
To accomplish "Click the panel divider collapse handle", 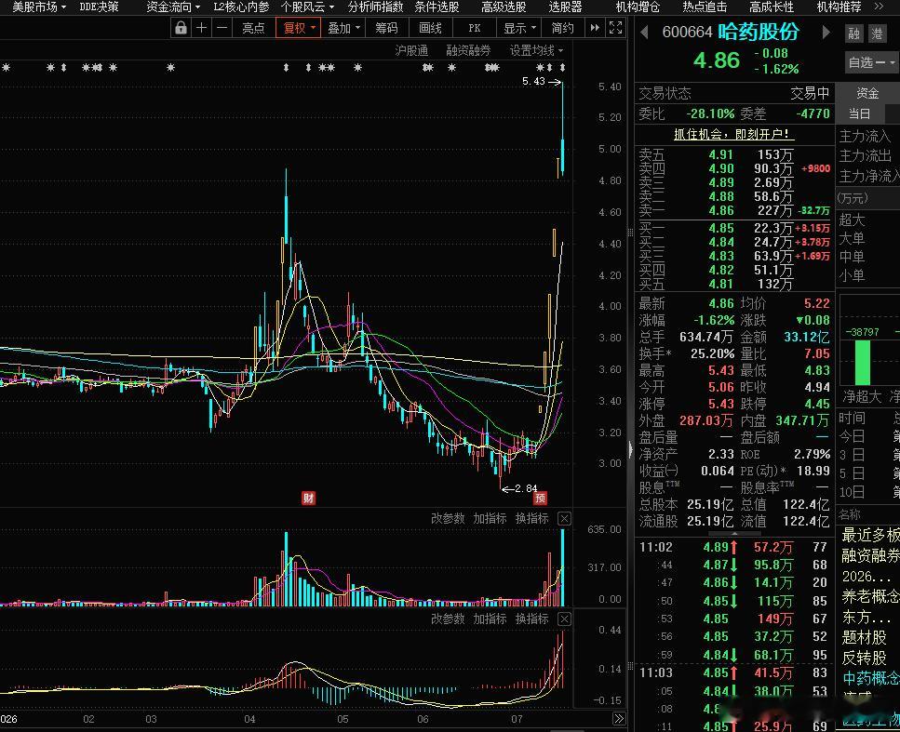I will (x=631, y=448).
